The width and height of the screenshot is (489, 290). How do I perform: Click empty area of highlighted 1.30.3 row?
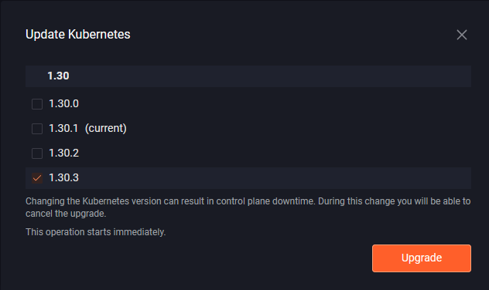point(275,178)
